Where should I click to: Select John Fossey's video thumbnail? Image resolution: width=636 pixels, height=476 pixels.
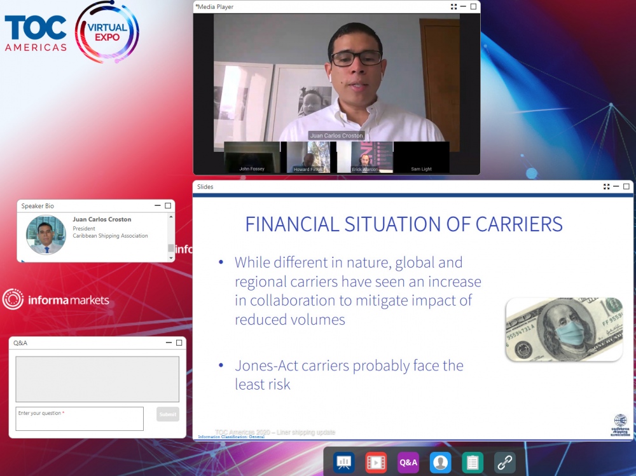point(252,157)
